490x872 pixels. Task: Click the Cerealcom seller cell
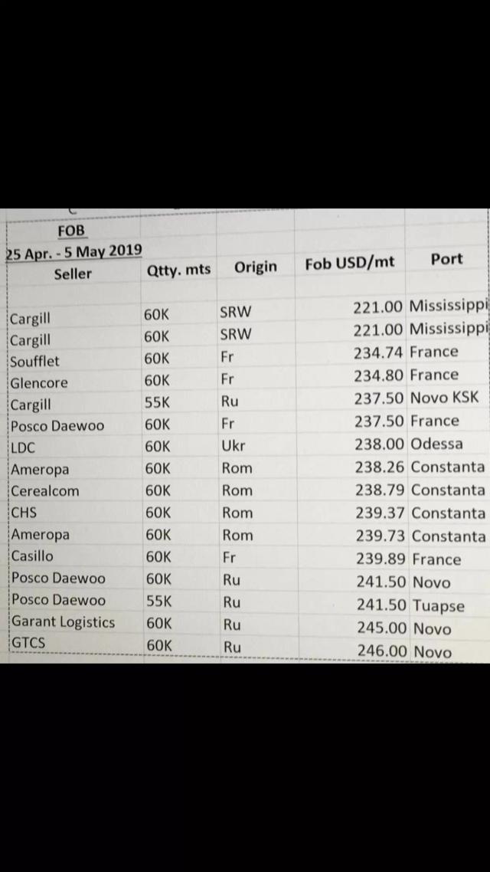point(45,491)
